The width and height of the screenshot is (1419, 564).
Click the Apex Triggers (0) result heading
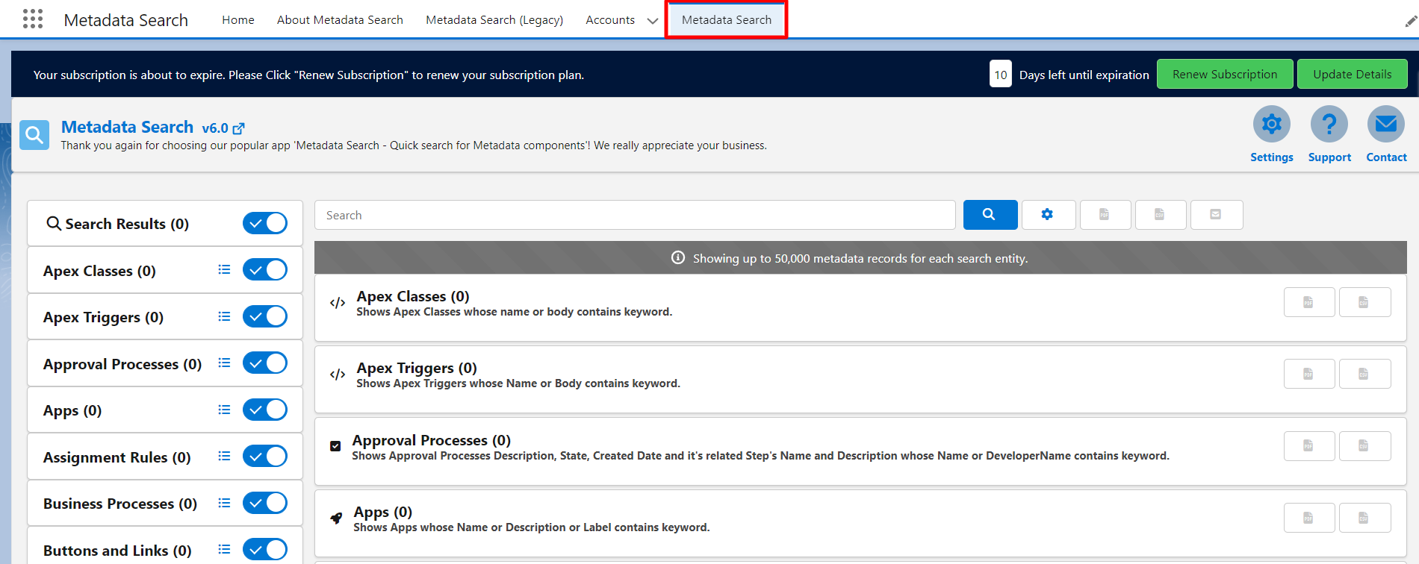(417, 368)
